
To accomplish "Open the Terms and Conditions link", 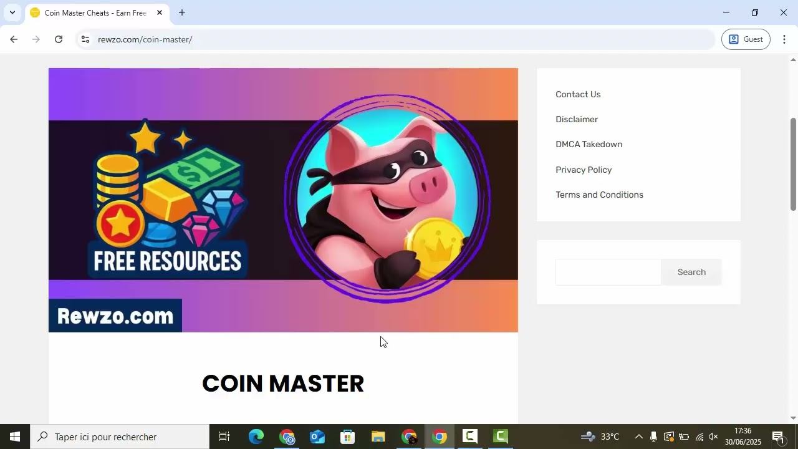I will click(x=599, y=195).
